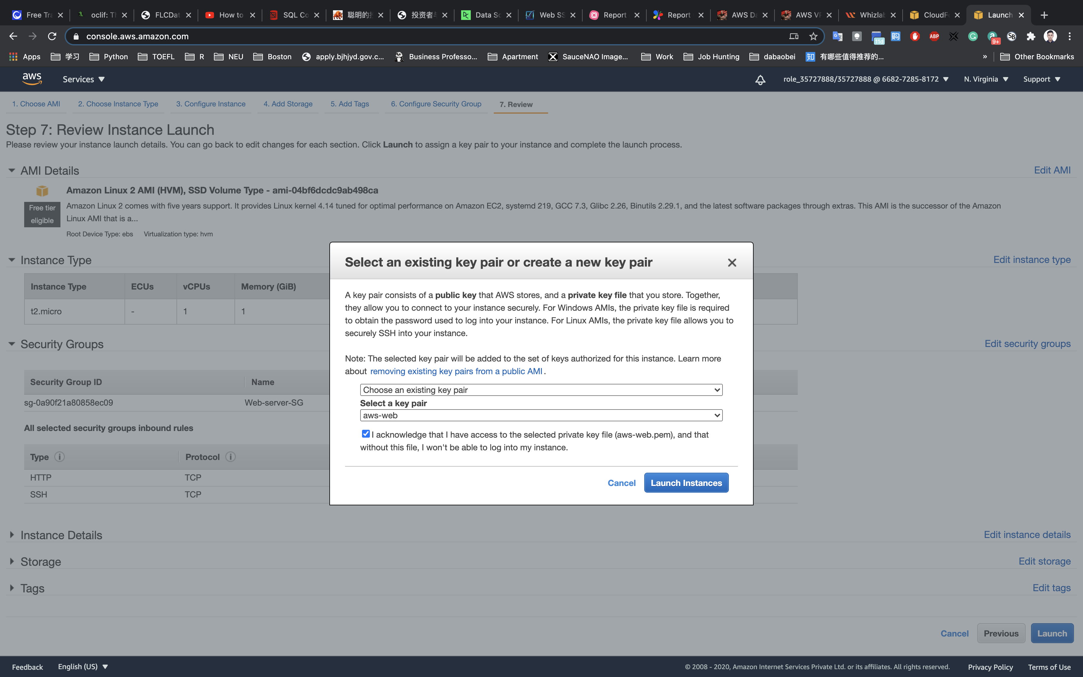The height and width of the screenshot is (677, 1083).
Task: Open the notifications bell icon
Action: (x=760, y=80)
